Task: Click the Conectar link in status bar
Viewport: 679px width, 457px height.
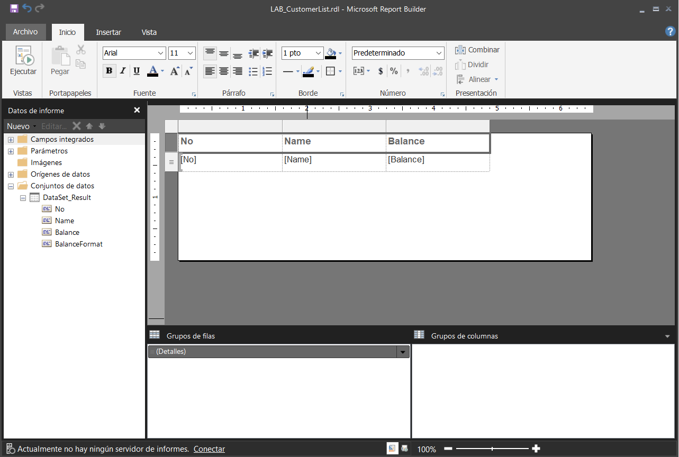Action: (209, 449)
